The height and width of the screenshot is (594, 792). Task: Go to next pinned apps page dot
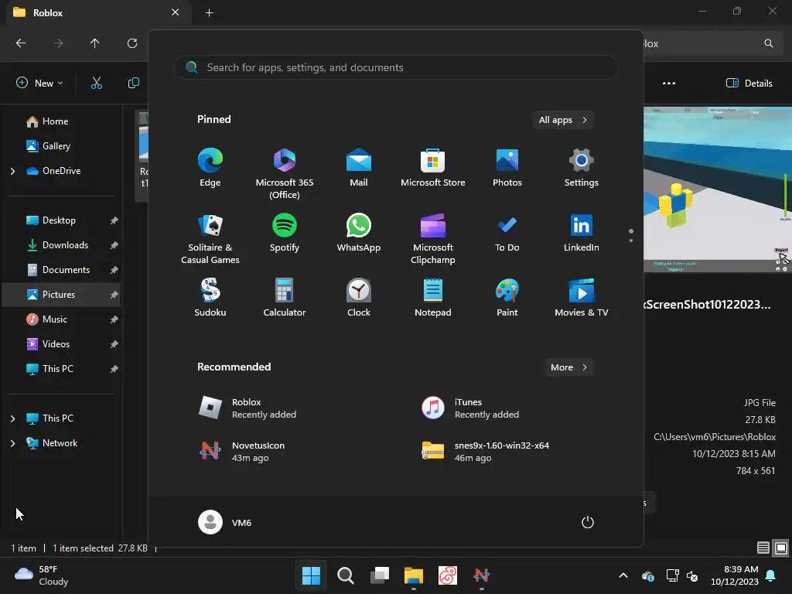pyautogui.click(x=631, y=241)
